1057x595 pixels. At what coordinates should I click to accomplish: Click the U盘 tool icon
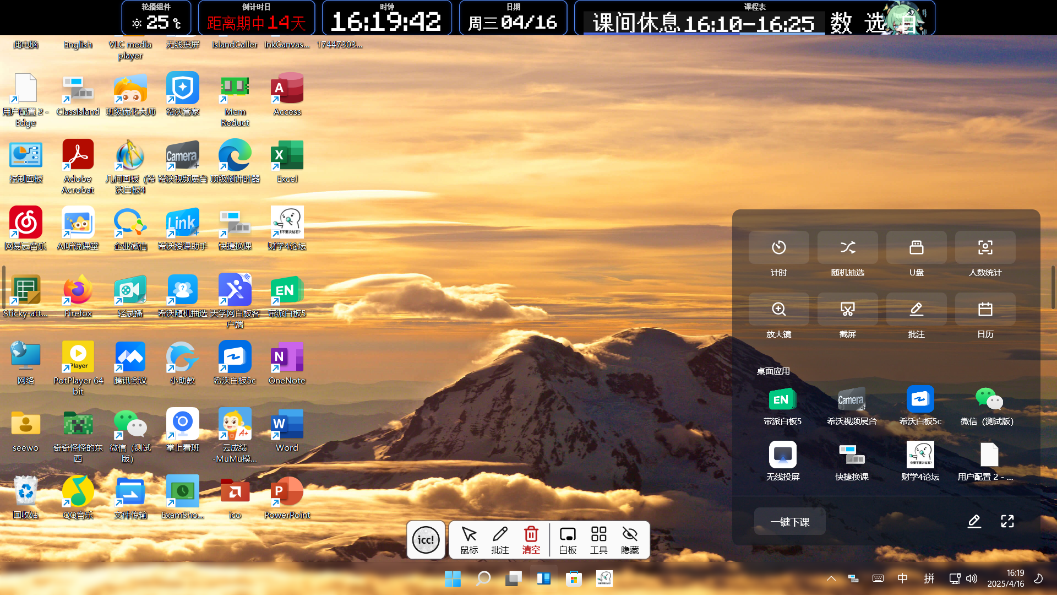coord(916,248)
